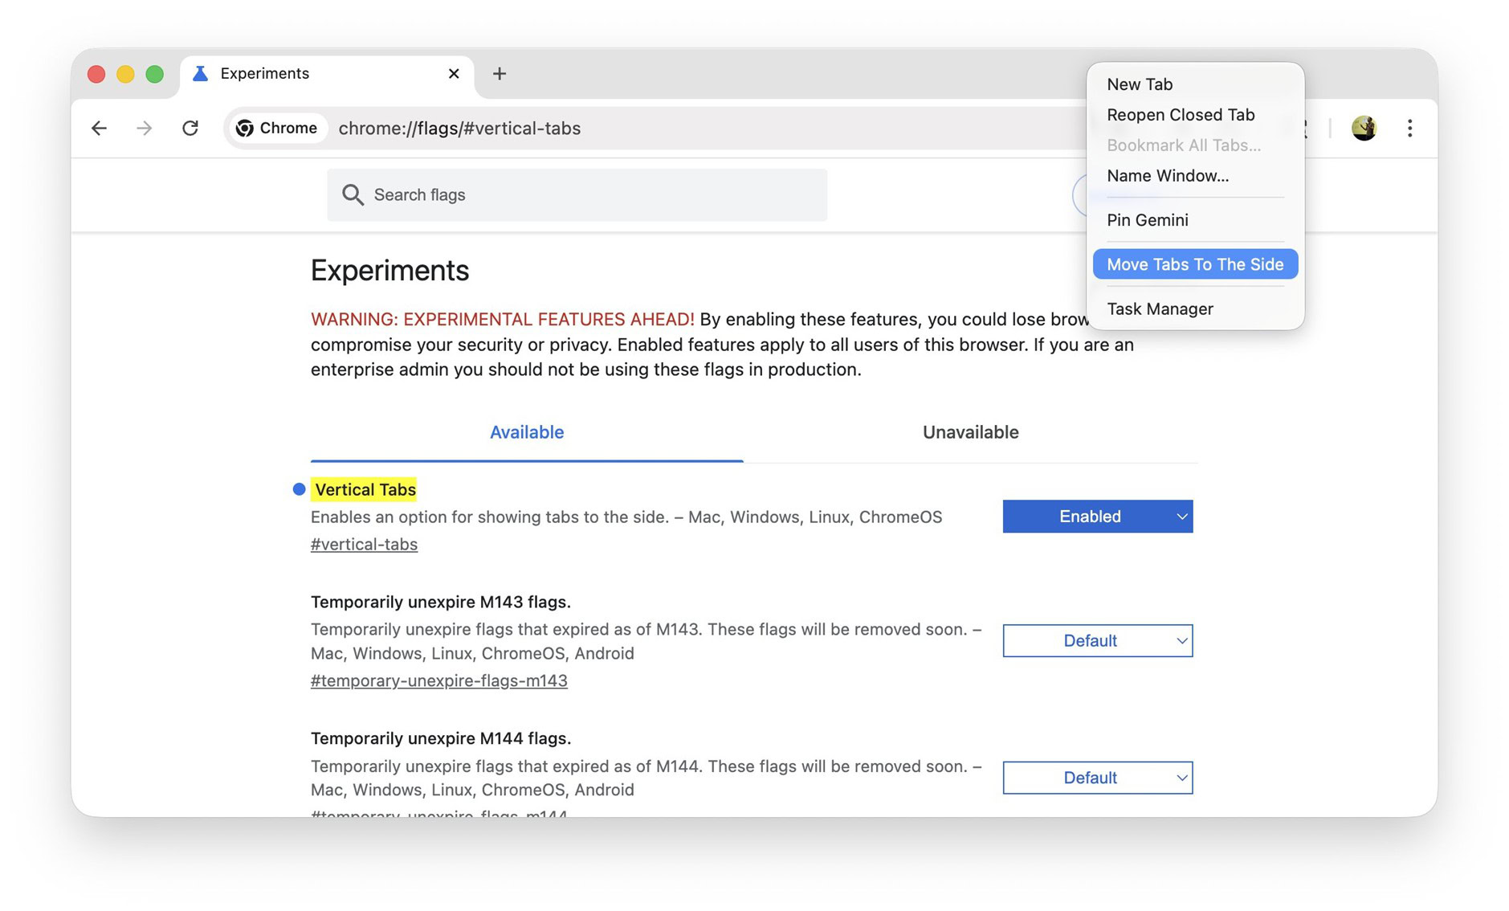This screenshot has width=1509, height=911.
Task: Click the browser back navigation arrow
Action: pos(98,128)
